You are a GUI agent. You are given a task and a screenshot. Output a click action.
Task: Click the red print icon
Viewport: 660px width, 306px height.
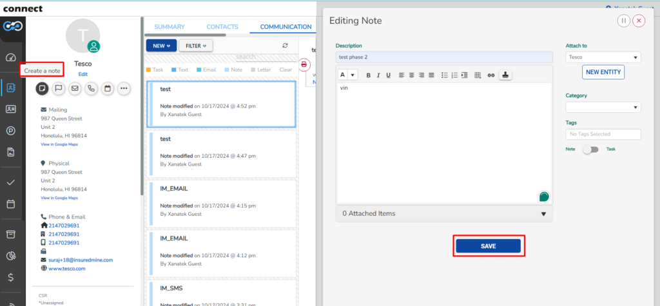tap(304, 65)
